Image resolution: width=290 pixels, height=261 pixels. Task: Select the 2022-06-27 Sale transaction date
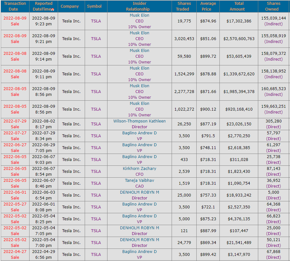[x=15, y=148]
